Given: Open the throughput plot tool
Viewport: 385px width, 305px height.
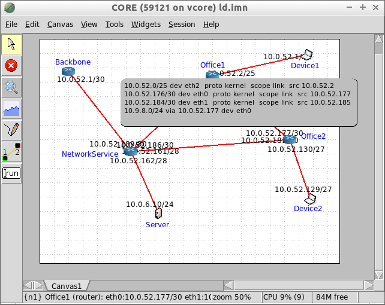Looking at the screenshot, I should (11, 109).
